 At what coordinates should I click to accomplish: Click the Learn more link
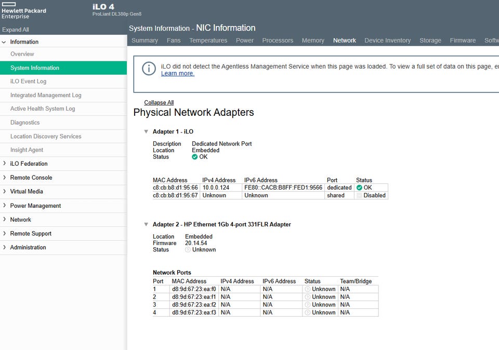[x=178, y=73]
